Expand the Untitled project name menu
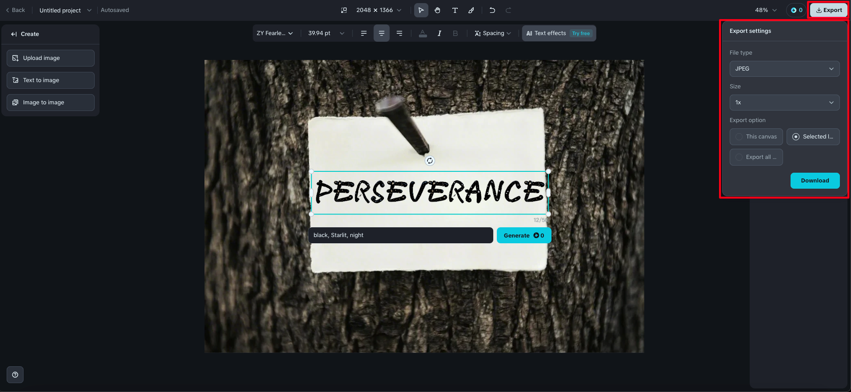 65,10
